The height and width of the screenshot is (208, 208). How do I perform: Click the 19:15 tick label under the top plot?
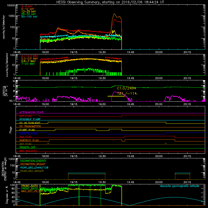coord(74,52)
